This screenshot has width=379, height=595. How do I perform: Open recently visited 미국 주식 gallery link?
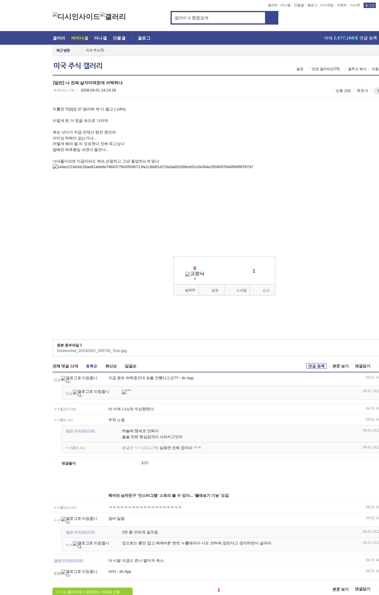coord(95,51)
